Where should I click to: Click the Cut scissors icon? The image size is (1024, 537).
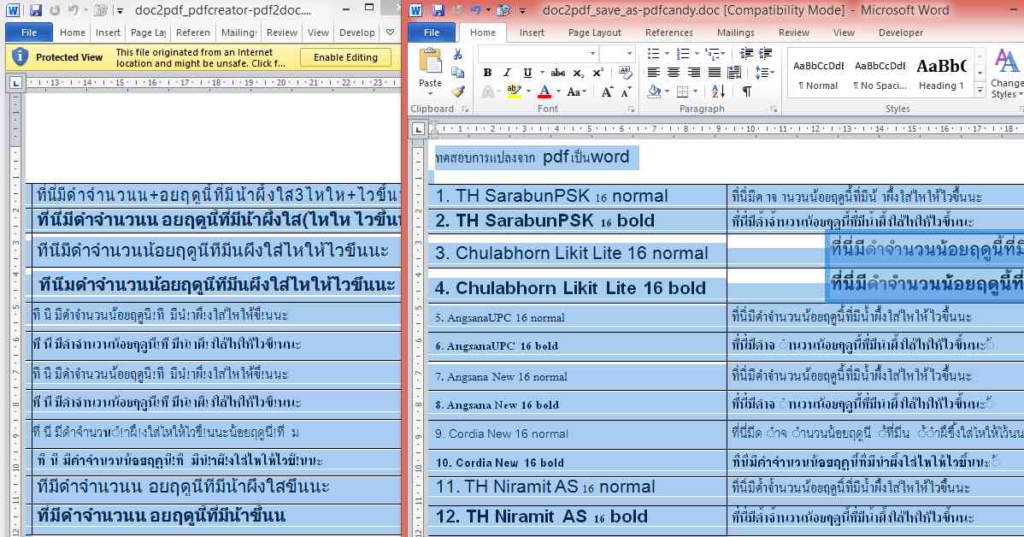(x=458, y=54)
